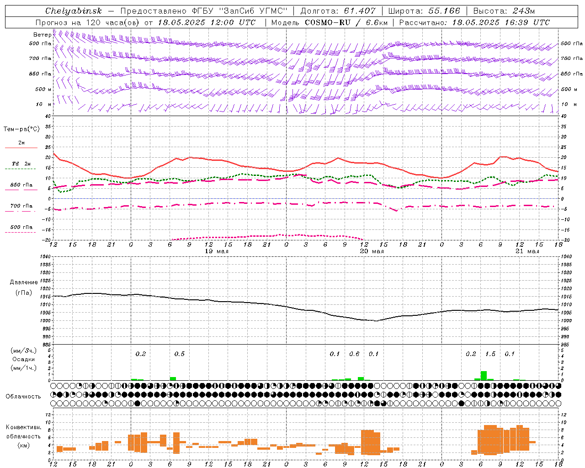Click the '500 гПа' temperature legend entry
This screenshot has height=468, width=585.
[x=21, y=227]
